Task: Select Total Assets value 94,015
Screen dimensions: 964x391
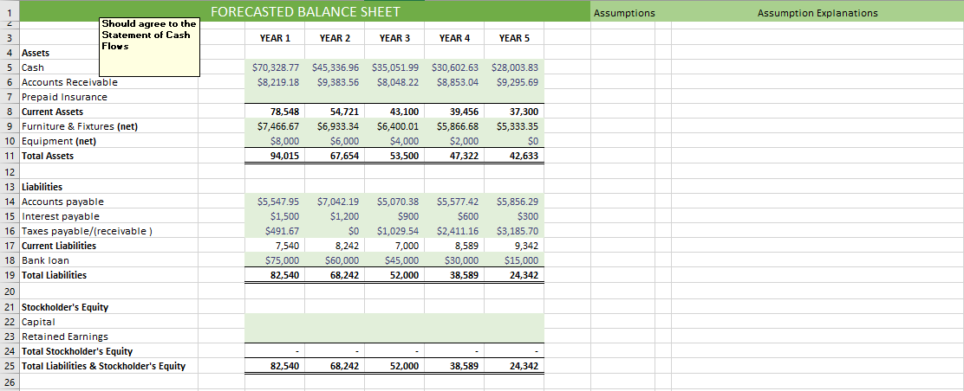Action: point(276,156)
